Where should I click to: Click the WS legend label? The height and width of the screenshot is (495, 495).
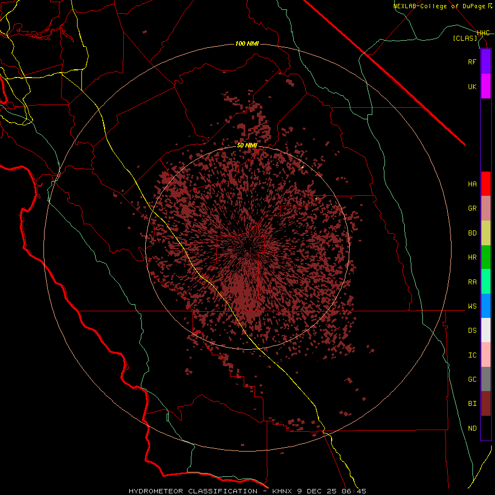coord(472,306)
